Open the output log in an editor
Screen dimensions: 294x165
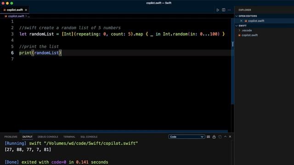pyautogui.click(x=220, y=137)
